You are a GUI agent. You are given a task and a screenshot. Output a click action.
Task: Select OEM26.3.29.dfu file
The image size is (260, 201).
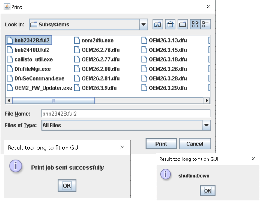point(168,88)
